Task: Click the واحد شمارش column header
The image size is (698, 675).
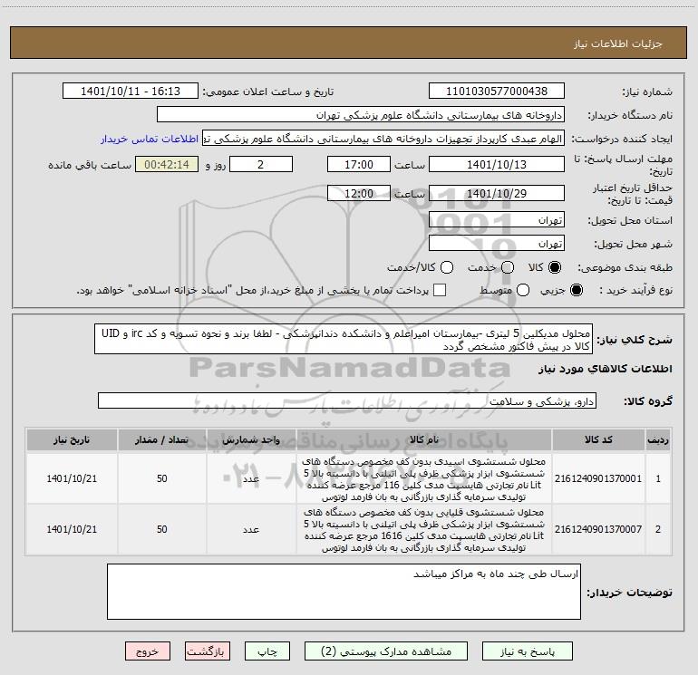Action: pos(251,440)
